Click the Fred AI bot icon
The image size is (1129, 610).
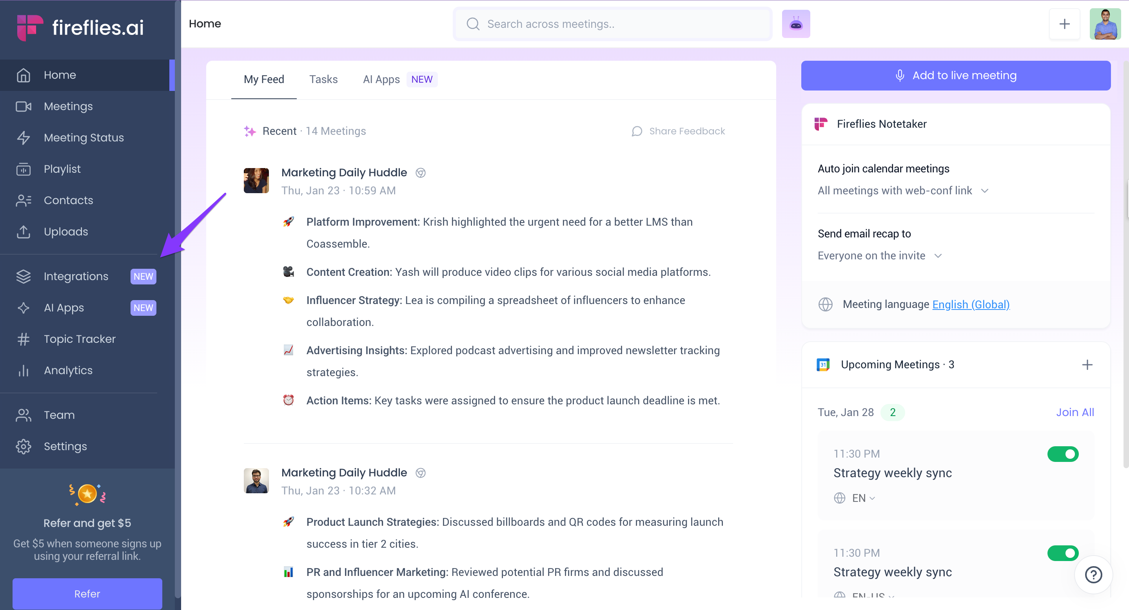click(795, 24)
